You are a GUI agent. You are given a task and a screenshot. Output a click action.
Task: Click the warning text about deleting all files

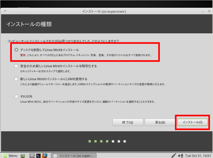(86, 55)
